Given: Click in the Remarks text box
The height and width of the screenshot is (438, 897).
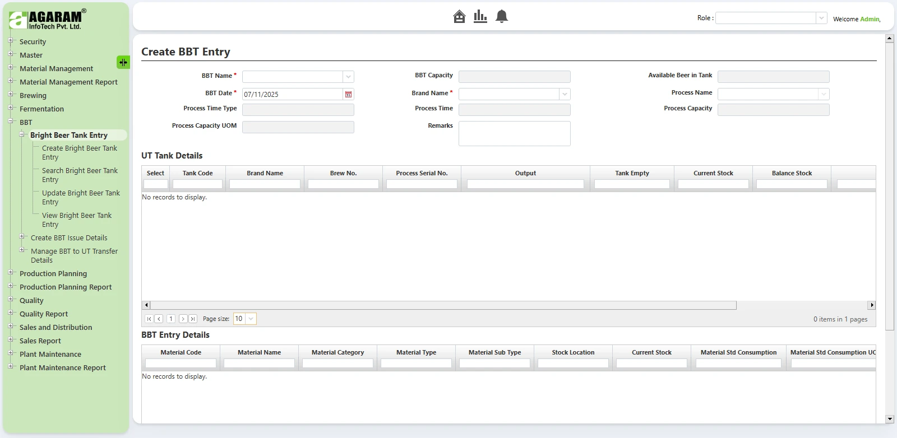Looking at the screenshot, I should tap(514, 133).
